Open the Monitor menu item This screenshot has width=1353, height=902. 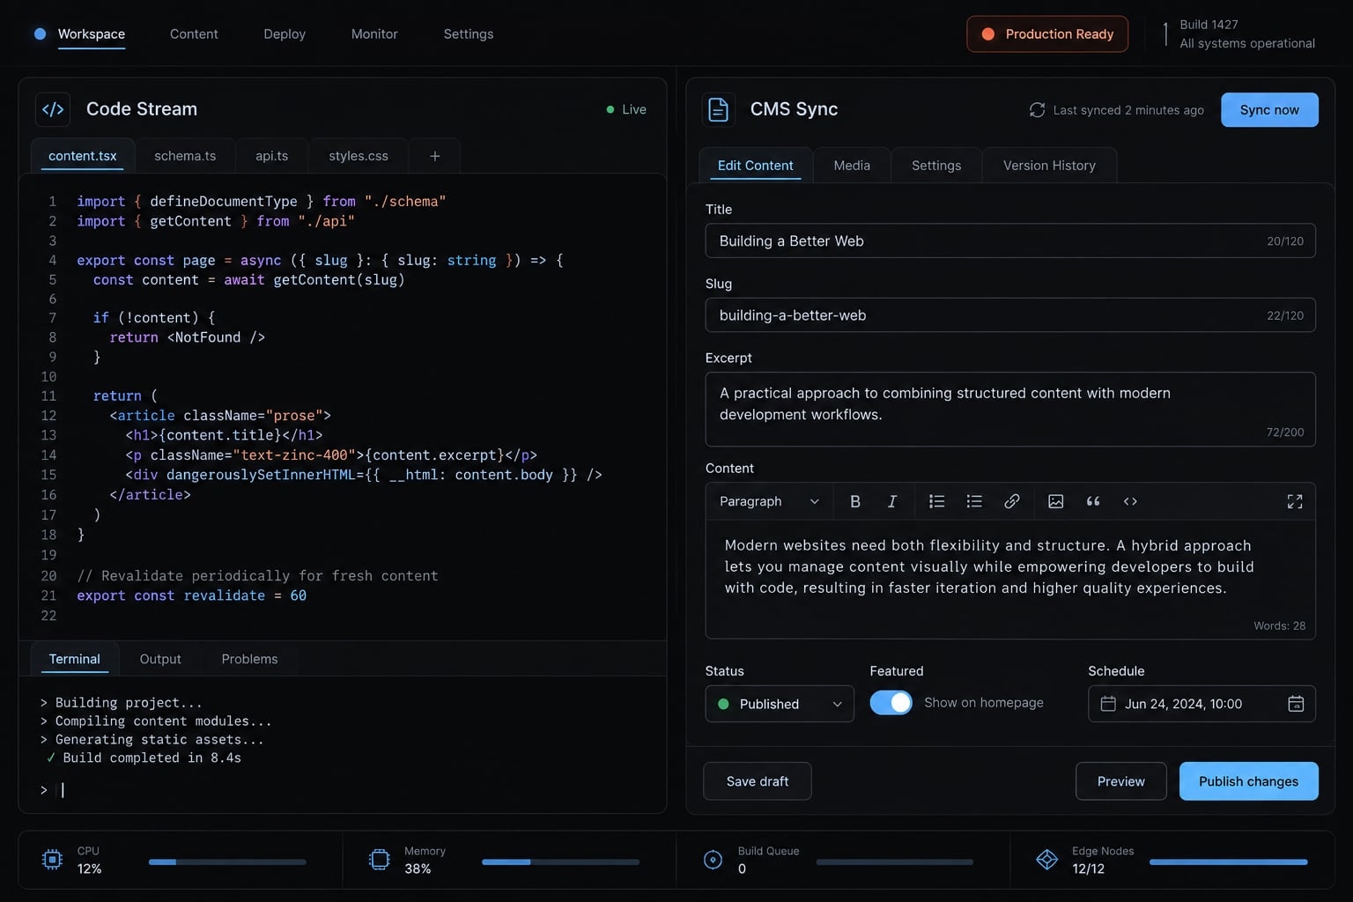click(374, 34)
